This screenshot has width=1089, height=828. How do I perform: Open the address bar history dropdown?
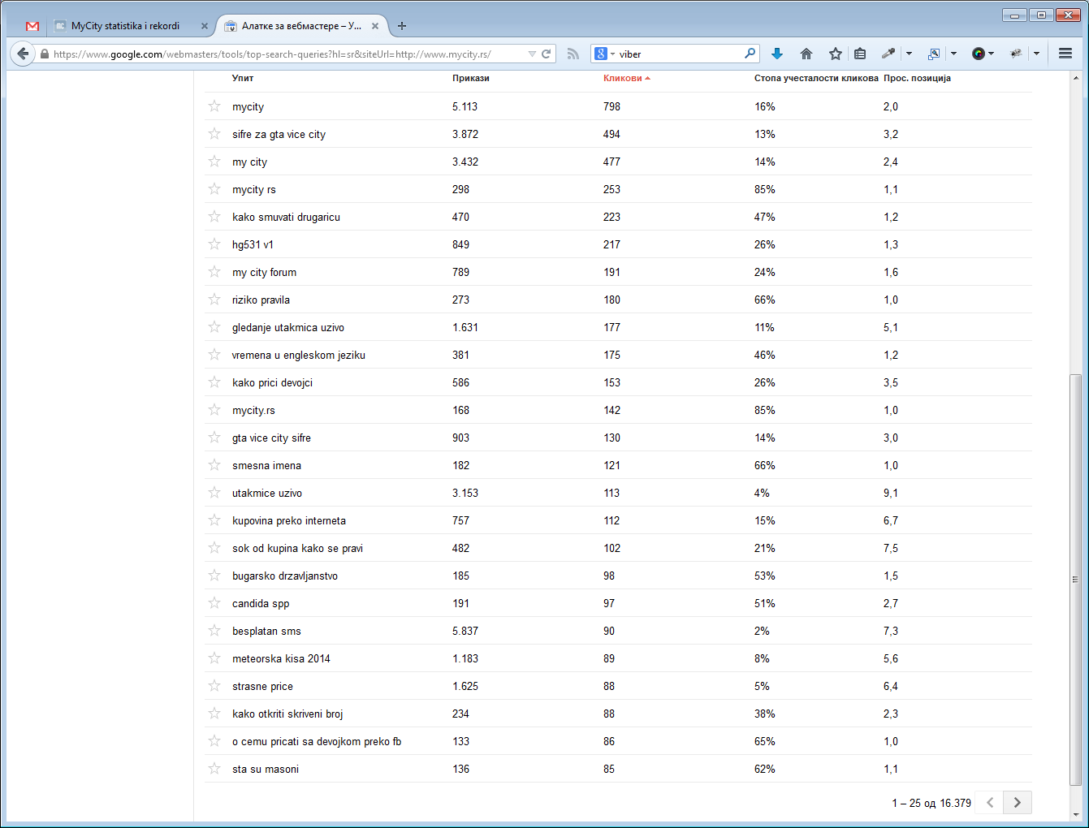(532, 54)
